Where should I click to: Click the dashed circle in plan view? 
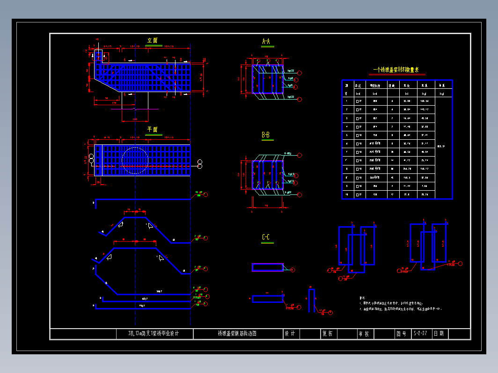(x=135, y=160)
